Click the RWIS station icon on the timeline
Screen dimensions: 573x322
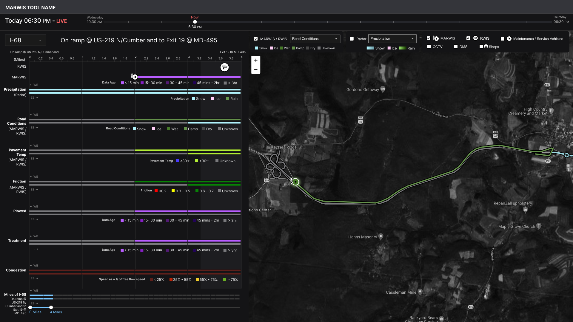(224, 67)
